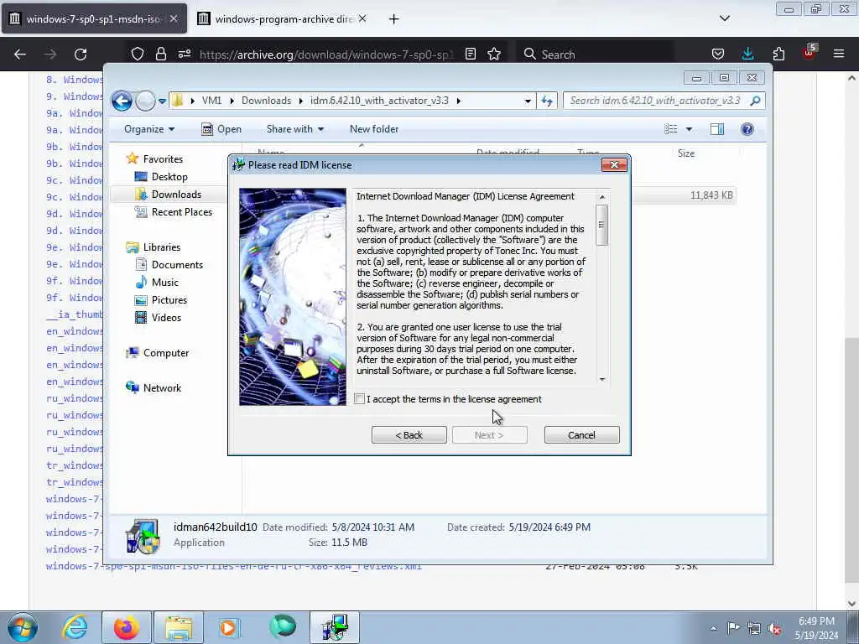Accept the IDM license agreement checkbox

click(359, 399)
